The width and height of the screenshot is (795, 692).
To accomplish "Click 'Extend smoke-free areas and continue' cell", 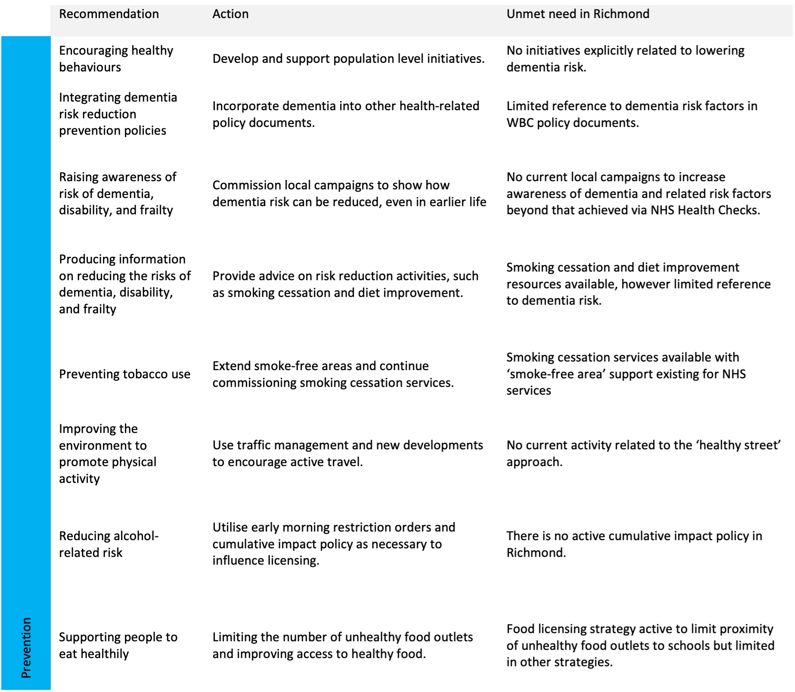I will click(333, 374).
